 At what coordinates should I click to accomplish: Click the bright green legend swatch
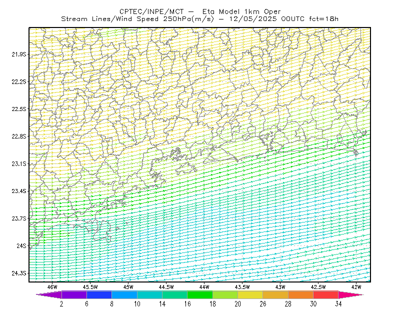[200, 294]
